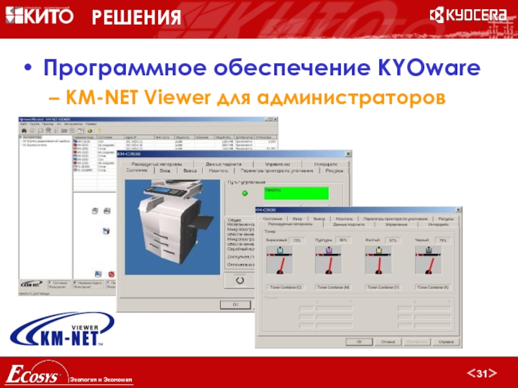This screenshot has height=388, width=518.
Task: Select the Ресурсы tab in the front toner dialog
Action: coord(446,219)
